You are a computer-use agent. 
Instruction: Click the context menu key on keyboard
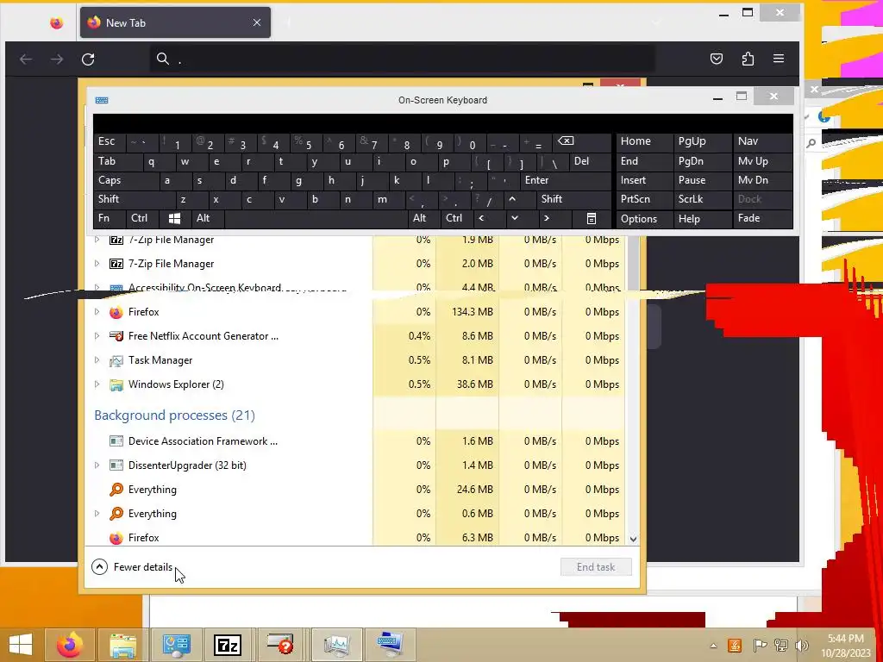(x=592, y=218)
